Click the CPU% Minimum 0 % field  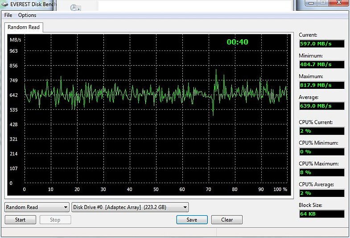(322, 152)
